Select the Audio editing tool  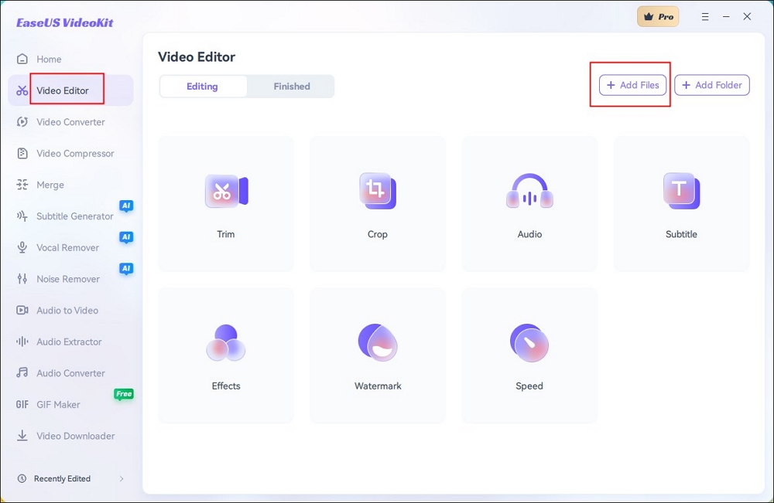[529, 203]
